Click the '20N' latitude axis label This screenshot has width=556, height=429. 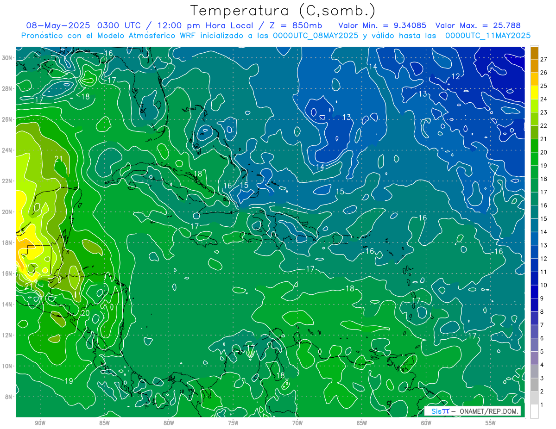coord(7,212)
